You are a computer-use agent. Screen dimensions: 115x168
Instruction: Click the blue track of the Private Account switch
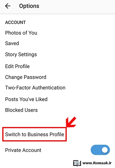(x=95, y=150)
